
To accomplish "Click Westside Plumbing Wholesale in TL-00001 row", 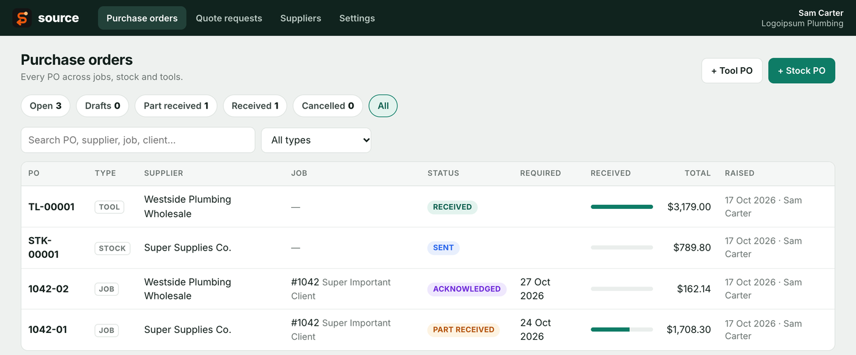I will coord(188,207).
